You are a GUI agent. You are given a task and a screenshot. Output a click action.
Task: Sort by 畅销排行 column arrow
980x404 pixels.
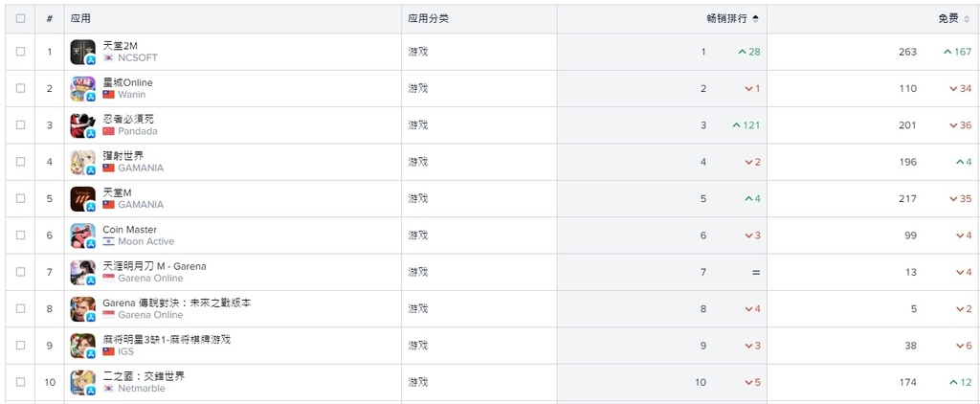[756, 19]
